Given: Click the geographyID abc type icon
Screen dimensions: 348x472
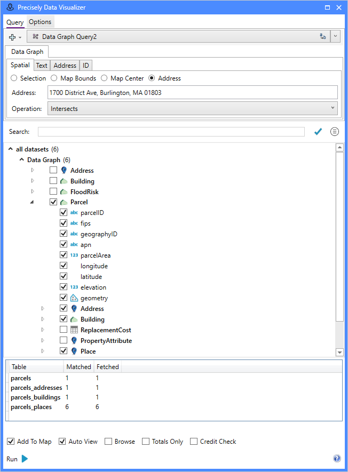Looking at the screenshot, I should [x=74, y=234].
